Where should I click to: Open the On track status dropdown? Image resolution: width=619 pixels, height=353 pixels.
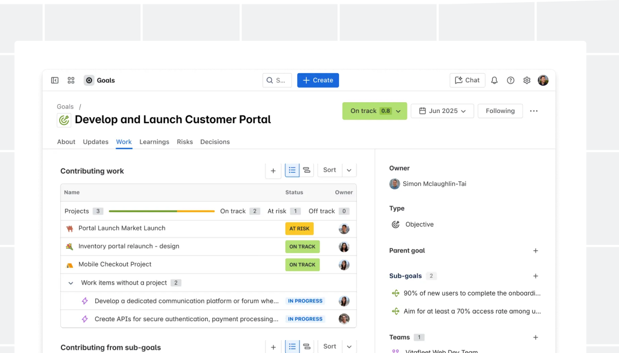[375, 111]
